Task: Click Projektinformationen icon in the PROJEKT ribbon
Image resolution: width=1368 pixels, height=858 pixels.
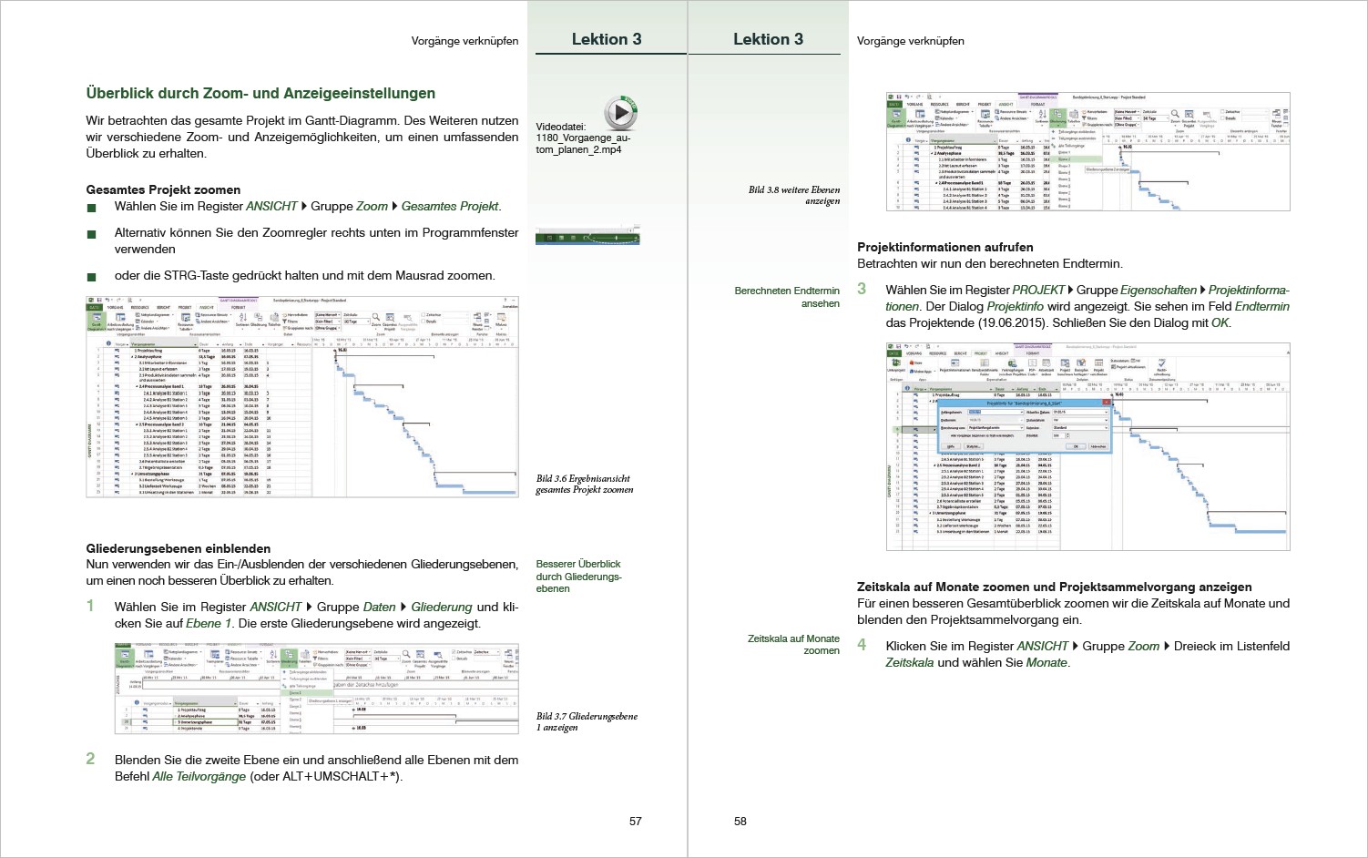Action: [954, 363]
